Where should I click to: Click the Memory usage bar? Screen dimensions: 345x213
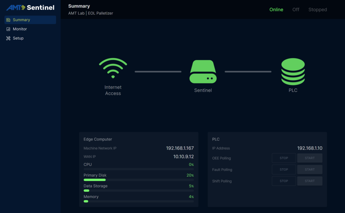[138, 201]
